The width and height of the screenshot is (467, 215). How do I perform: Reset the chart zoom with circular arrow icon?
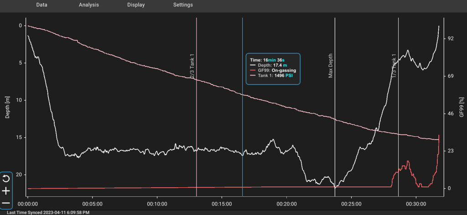click(x=6, y=179)
